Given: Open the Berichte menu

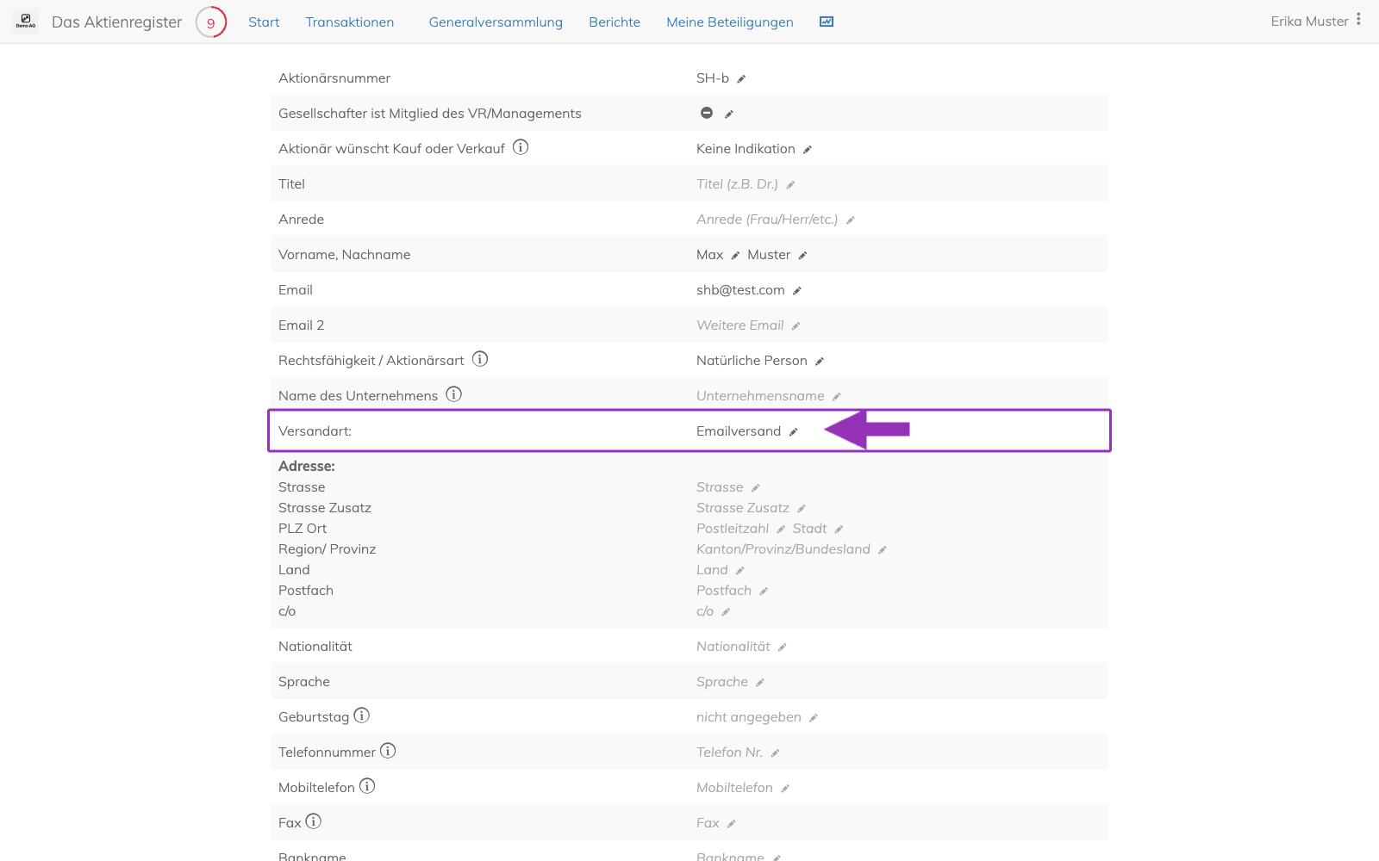Looking at the screenshot, I should tap(615, 22).
